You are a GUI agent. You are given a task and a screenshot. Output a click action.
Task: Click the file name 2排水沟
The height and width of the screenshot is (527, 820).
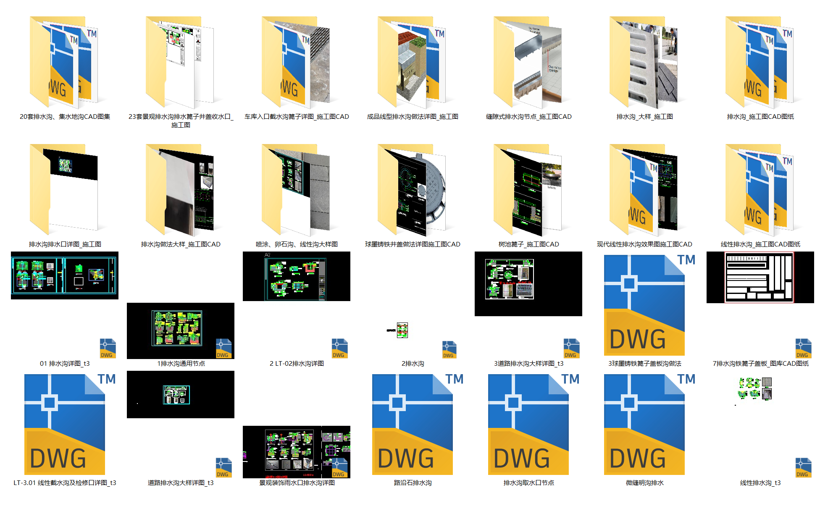pos(413,364)
